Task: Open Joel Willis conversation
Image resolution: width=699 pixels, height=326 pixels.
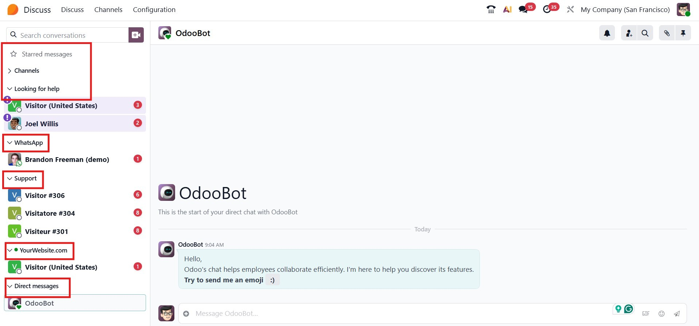Action: pyautogui.click(x=42, y=124)
